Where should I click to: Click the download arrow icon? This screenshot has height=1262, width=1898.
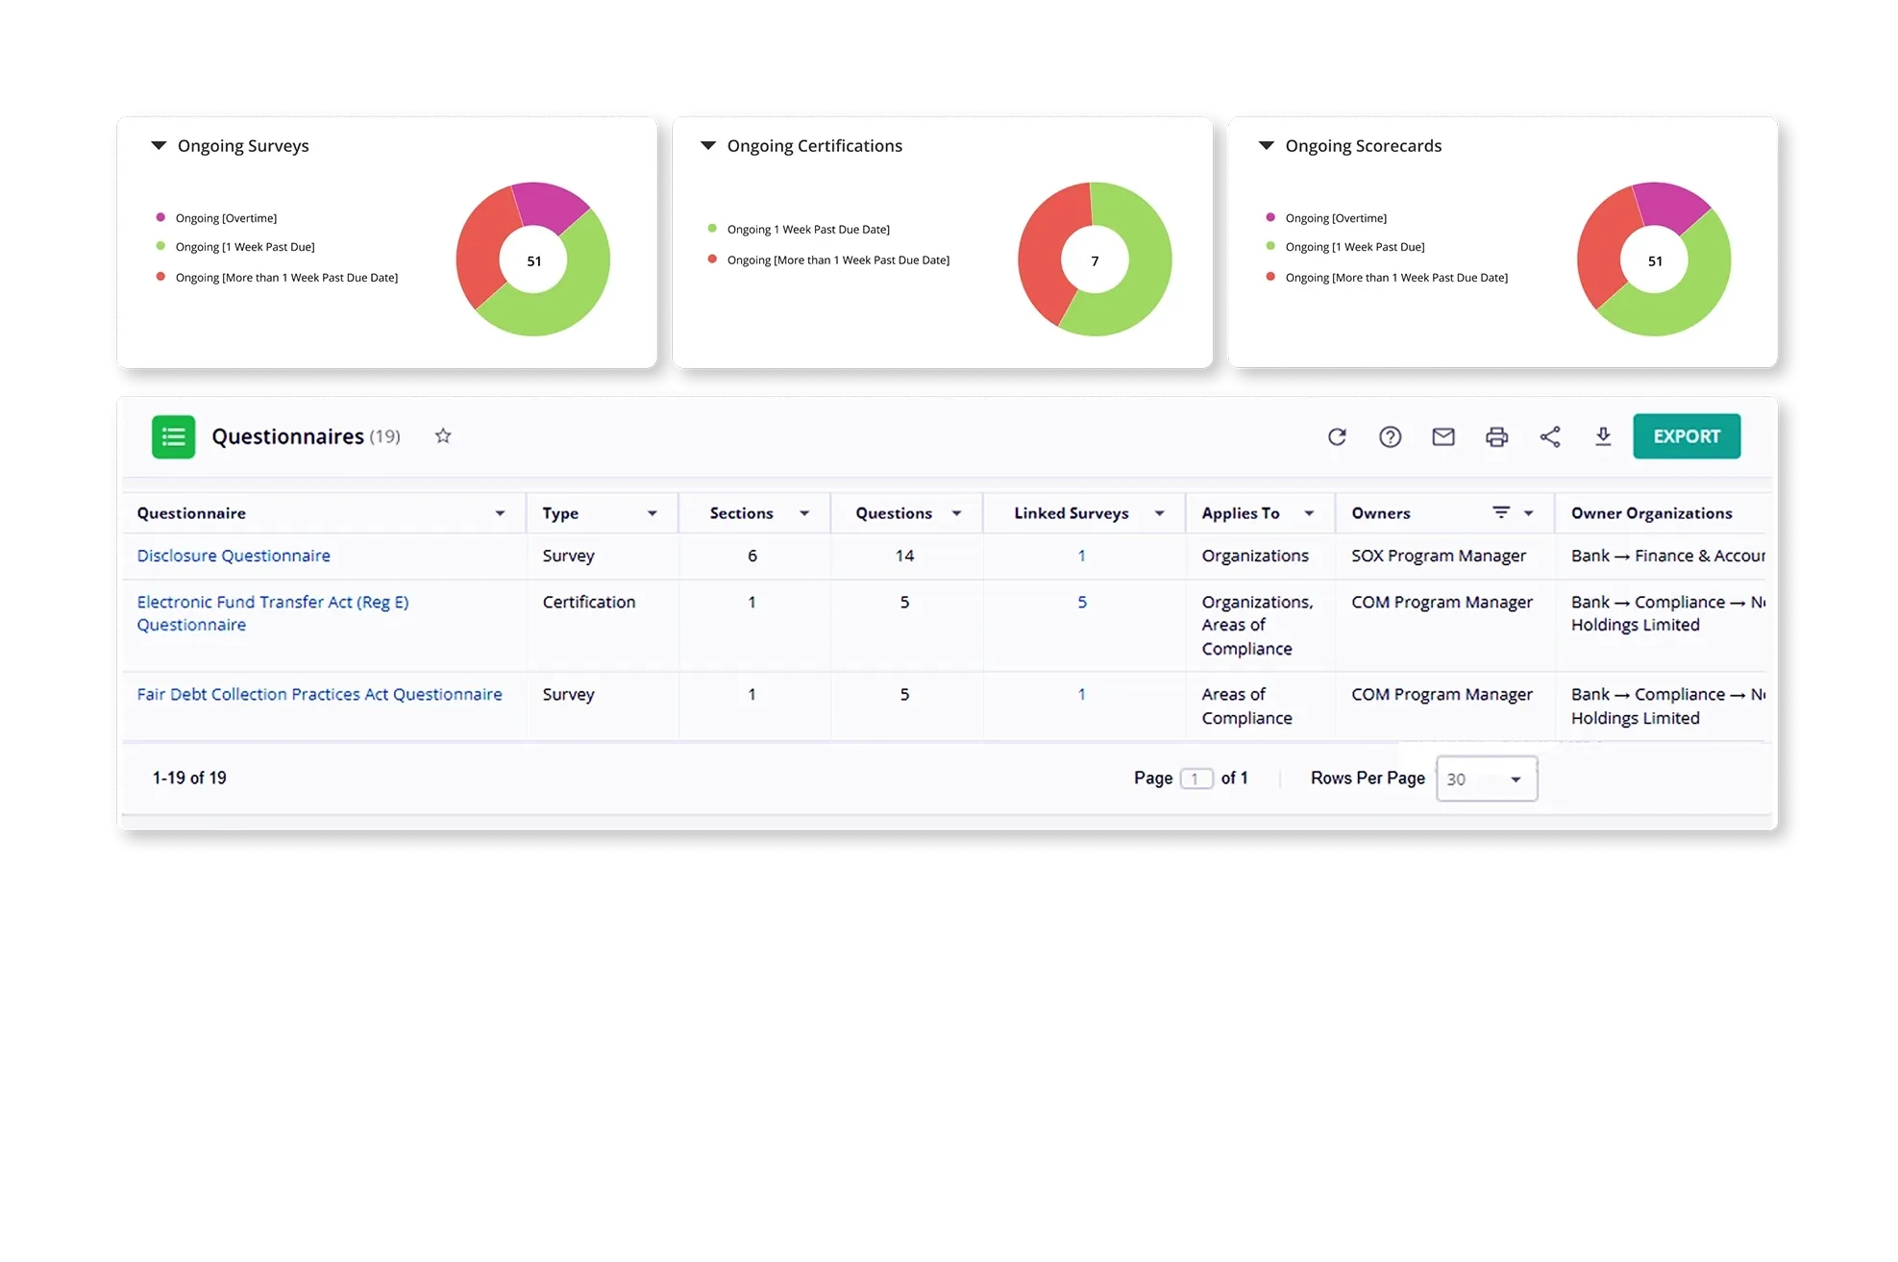[x=1603, y=437]
